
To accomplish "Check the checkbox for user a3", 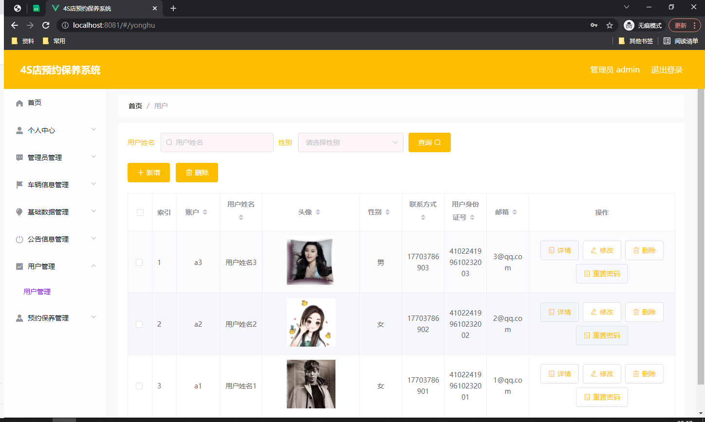I will click(139, 262).
